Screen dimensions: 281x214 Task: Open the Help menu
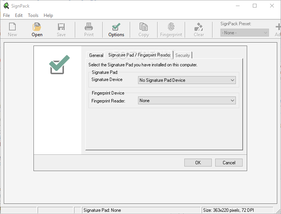(48, 15)
